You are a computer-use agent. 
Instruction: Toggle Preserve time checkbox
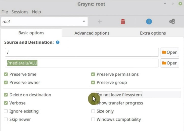click(6, 74)
